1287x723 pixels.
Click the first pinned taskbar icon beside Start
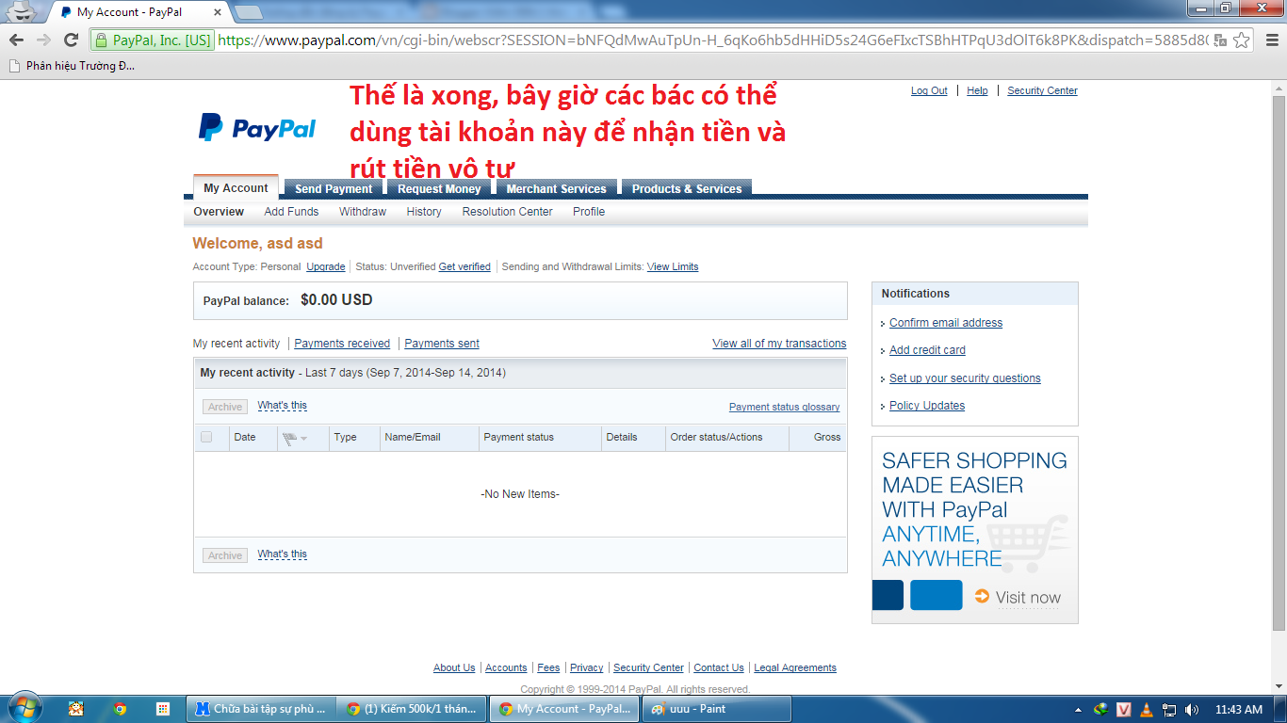click(x=75, y=709)
